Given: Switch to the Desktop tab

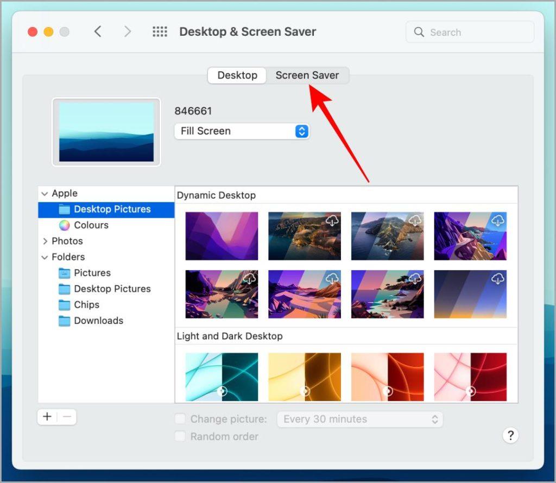Looking at the screenshot, I should coord(237,75).
